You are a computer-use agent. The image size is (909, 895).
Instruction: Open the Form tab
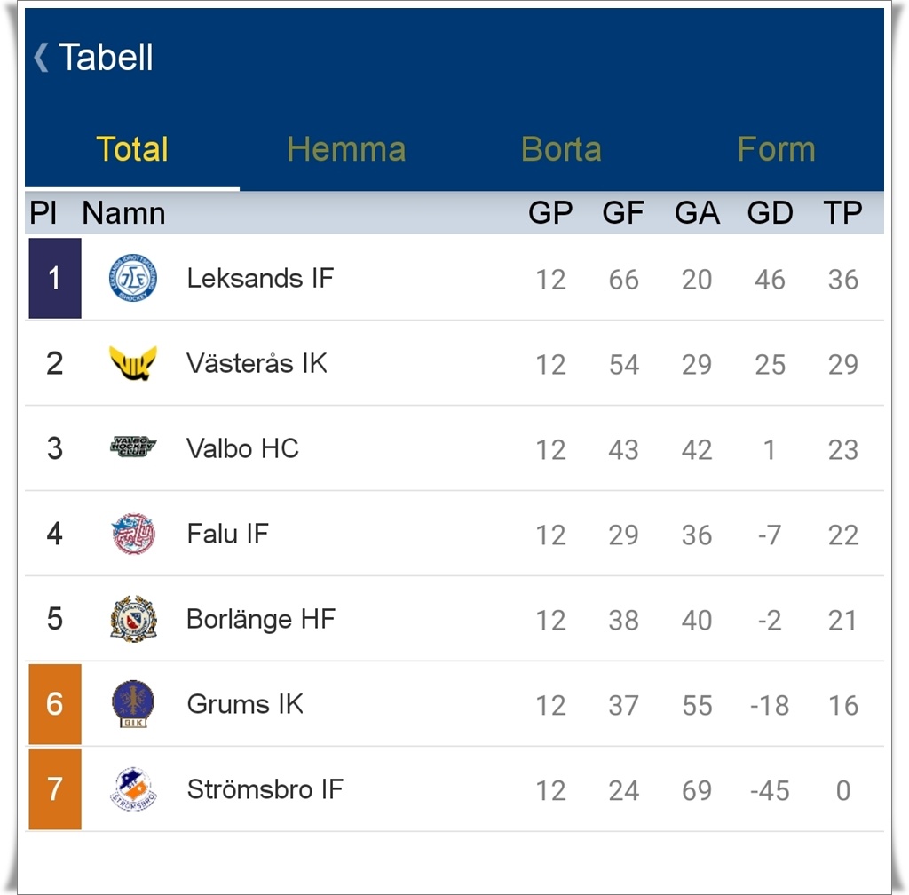point(776,149)
